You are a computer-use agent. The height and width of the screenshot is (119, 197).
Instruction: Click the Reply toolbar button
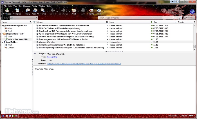pos(28,12)
